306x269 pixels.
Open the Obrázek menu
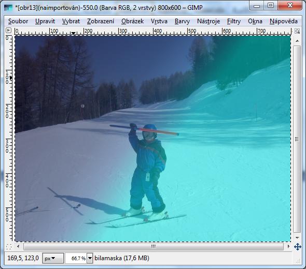pos(132,21)
